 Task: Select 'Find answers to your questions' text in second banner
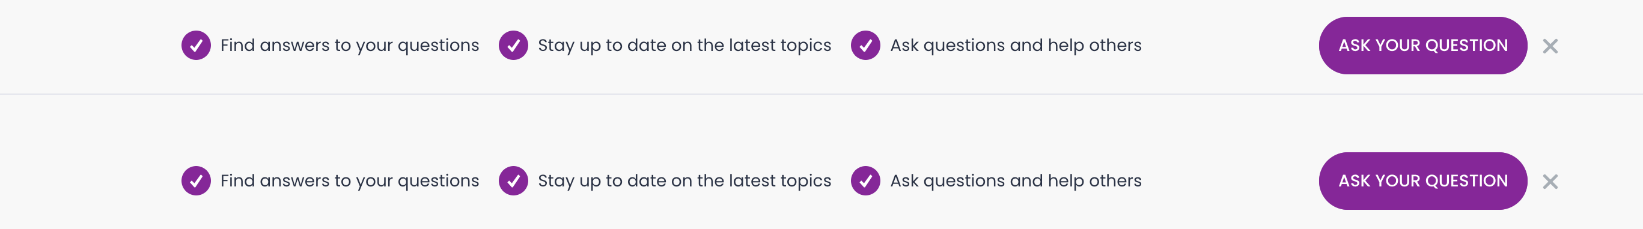350,181
